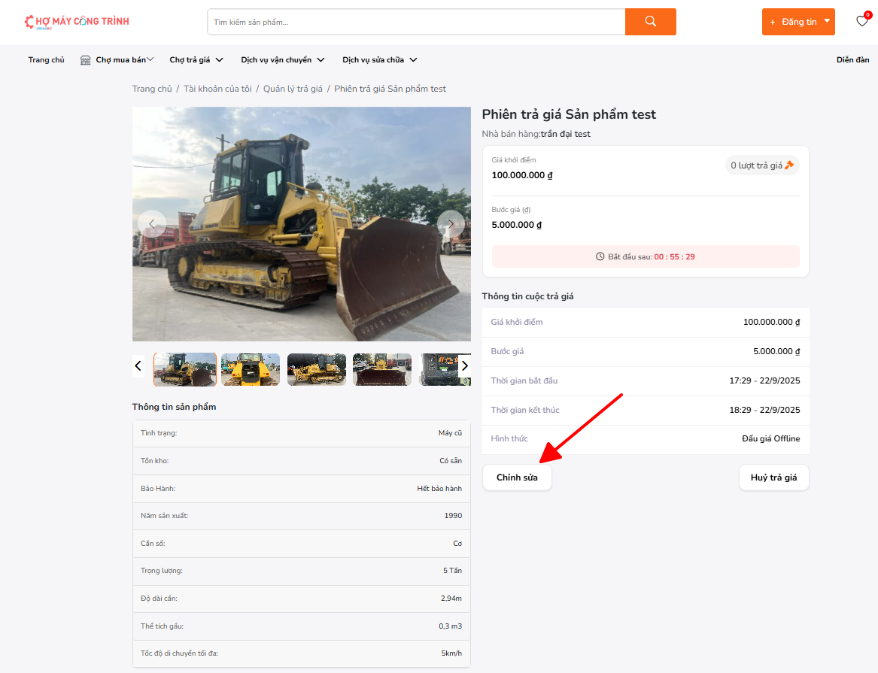
Task: Click the orange search magnifier button
Action: point(650,22)
